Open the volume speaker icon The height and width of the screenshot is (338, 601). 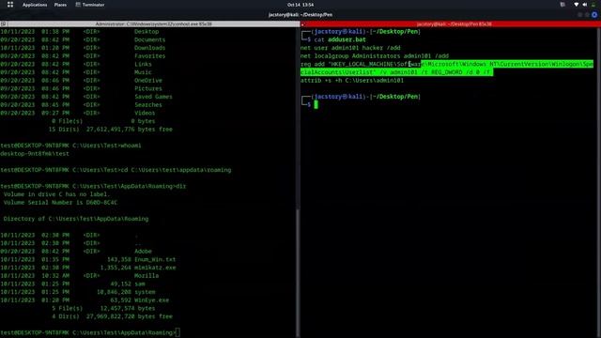click(x=585, y=5)
